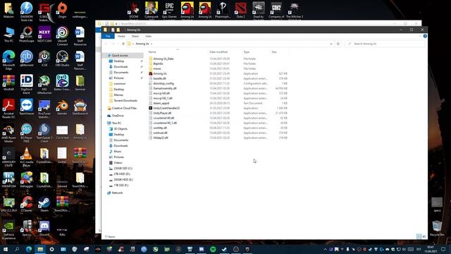Open the Among Us application file
Image resolution: width=451 pixels, height=254 pixels.
160,73
